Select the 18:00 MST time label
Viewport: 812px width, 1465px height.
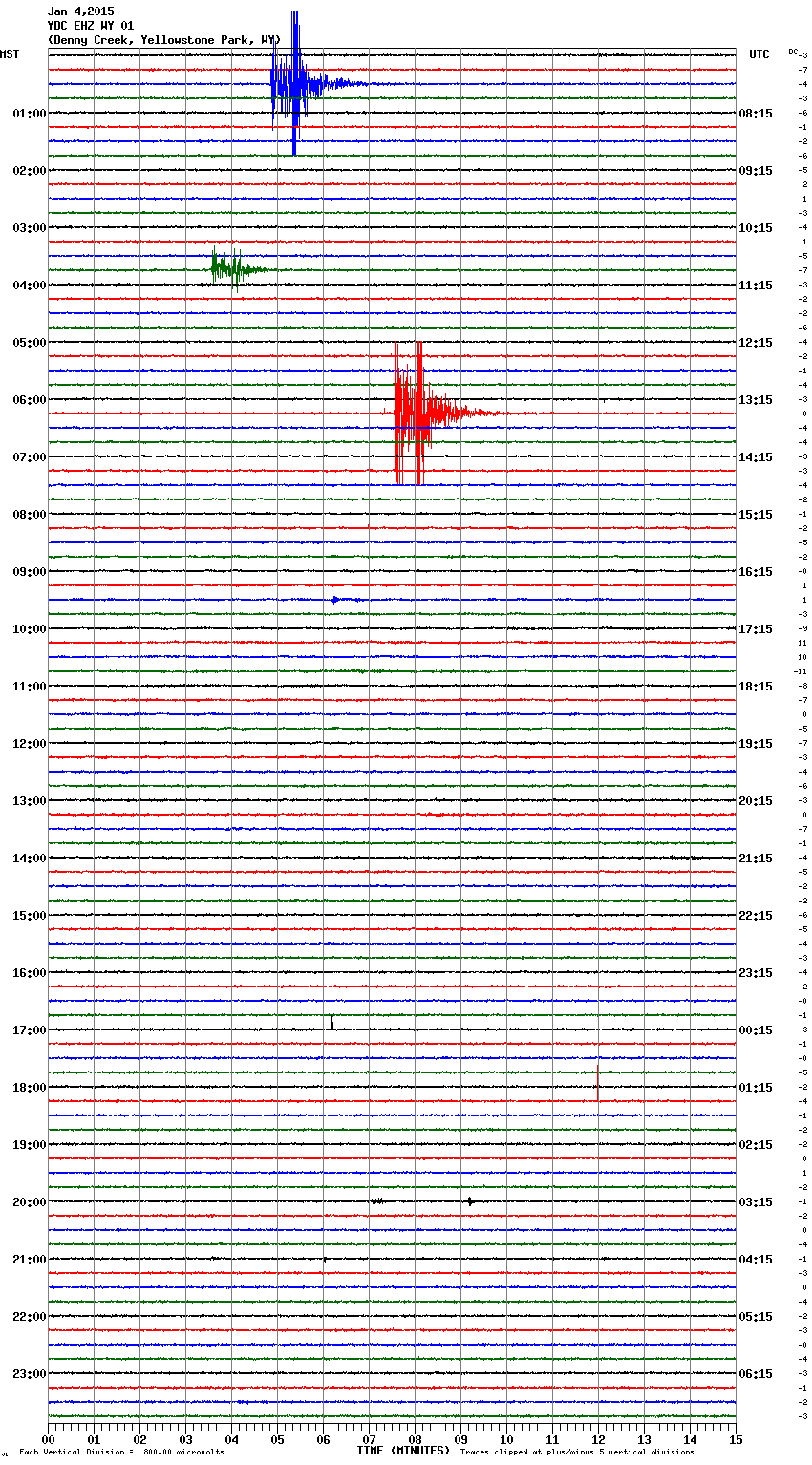coord(29,1088)
